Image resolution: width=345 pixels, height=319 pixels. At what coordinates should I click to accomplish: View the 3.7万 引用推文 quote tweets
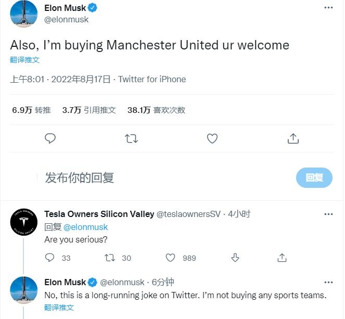(x=89, y=110)
